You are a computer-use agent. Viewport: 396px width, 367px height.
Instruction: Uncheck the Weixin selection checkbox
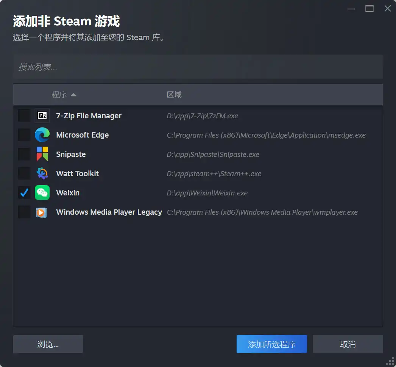24,193
